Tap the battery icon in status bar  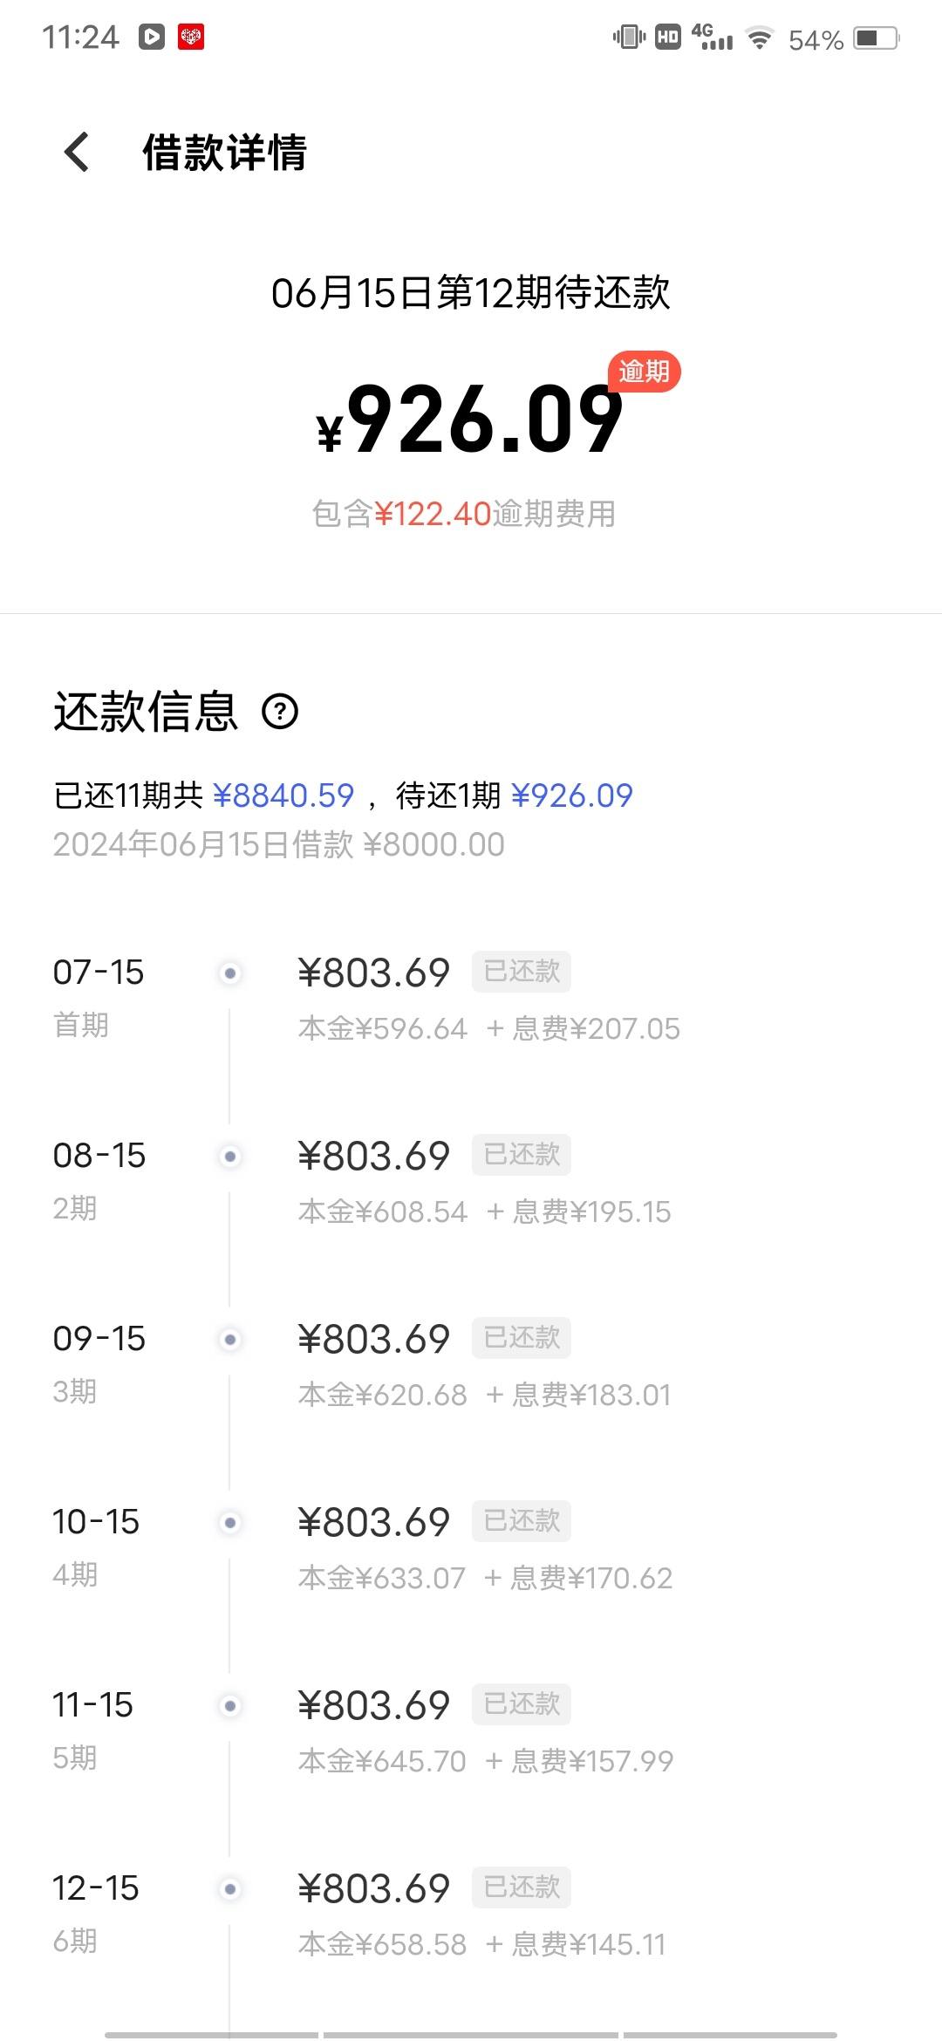pos(877,38)
